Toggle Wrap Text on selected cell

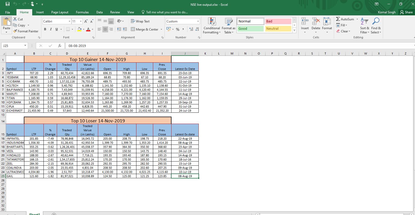[x=140, y=21]
